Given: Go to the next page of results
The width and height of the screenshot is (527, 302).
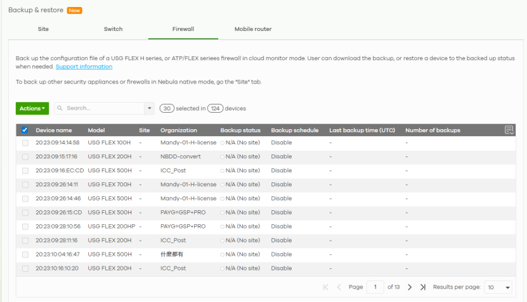Looking at the screenshot, I should [410, 287].
